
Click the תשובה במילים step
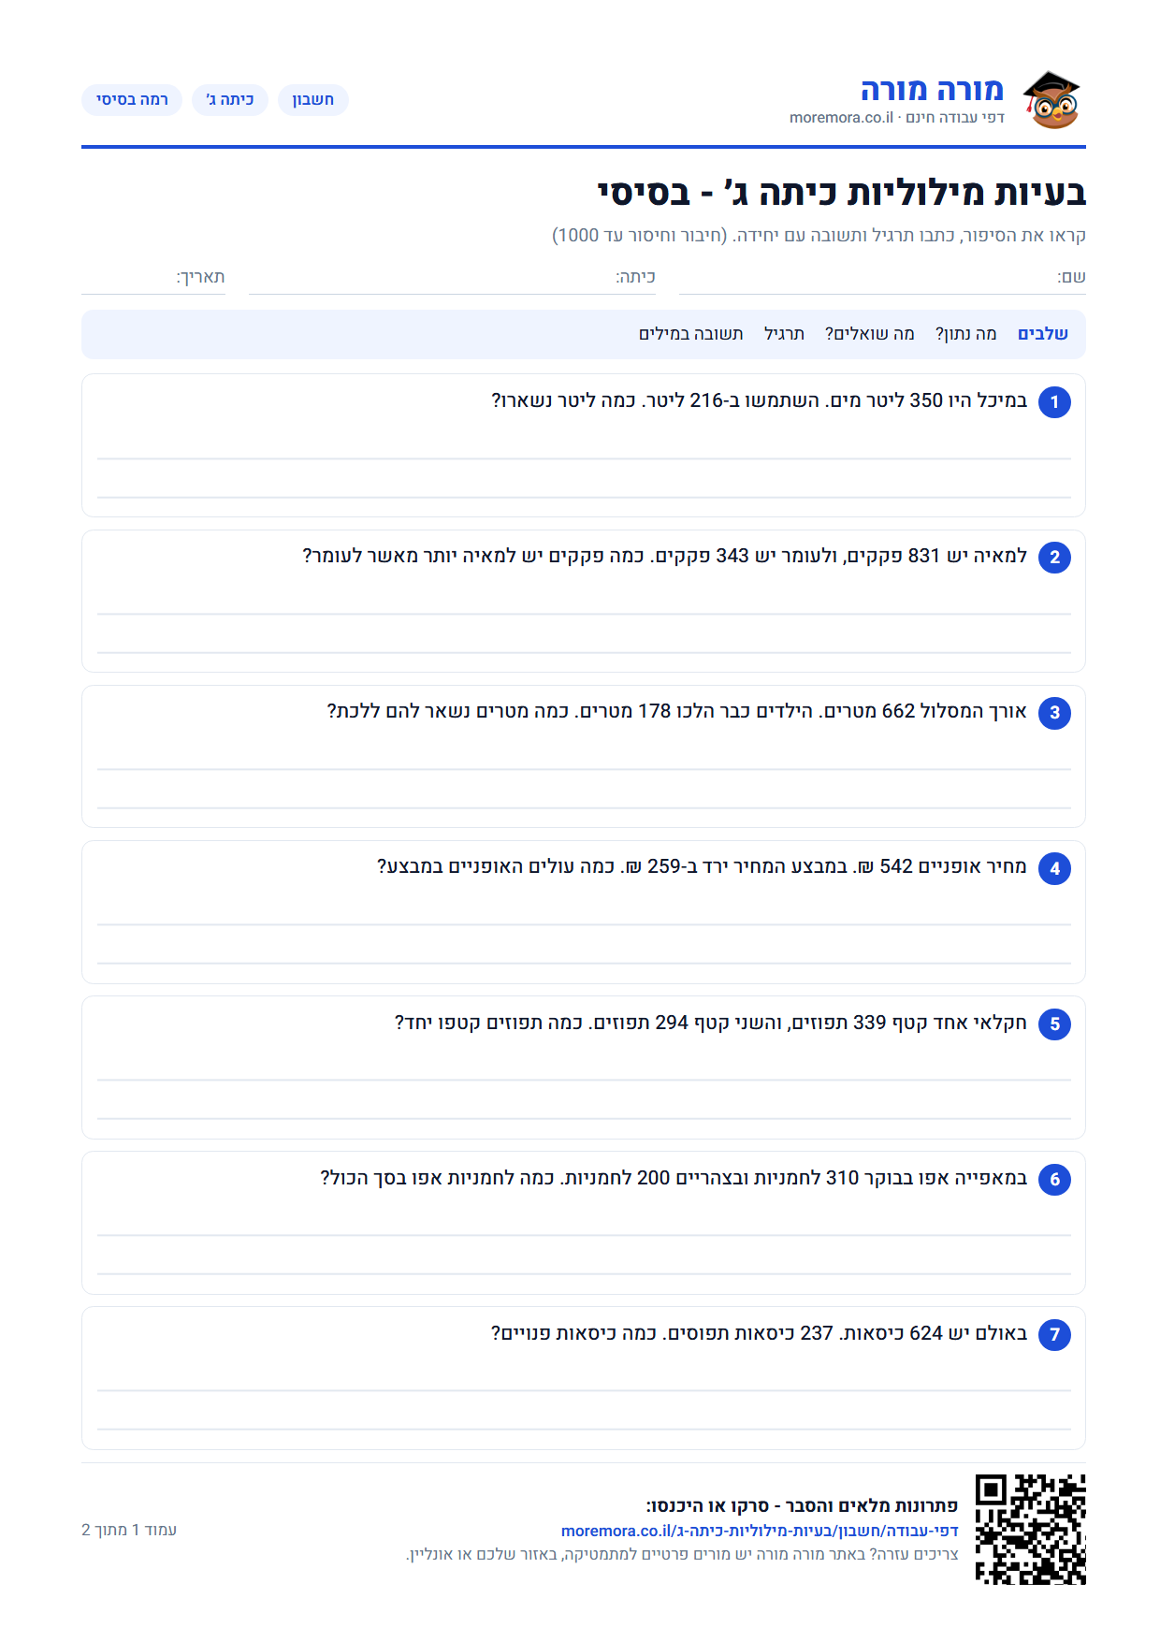click(x=691, y=334)
